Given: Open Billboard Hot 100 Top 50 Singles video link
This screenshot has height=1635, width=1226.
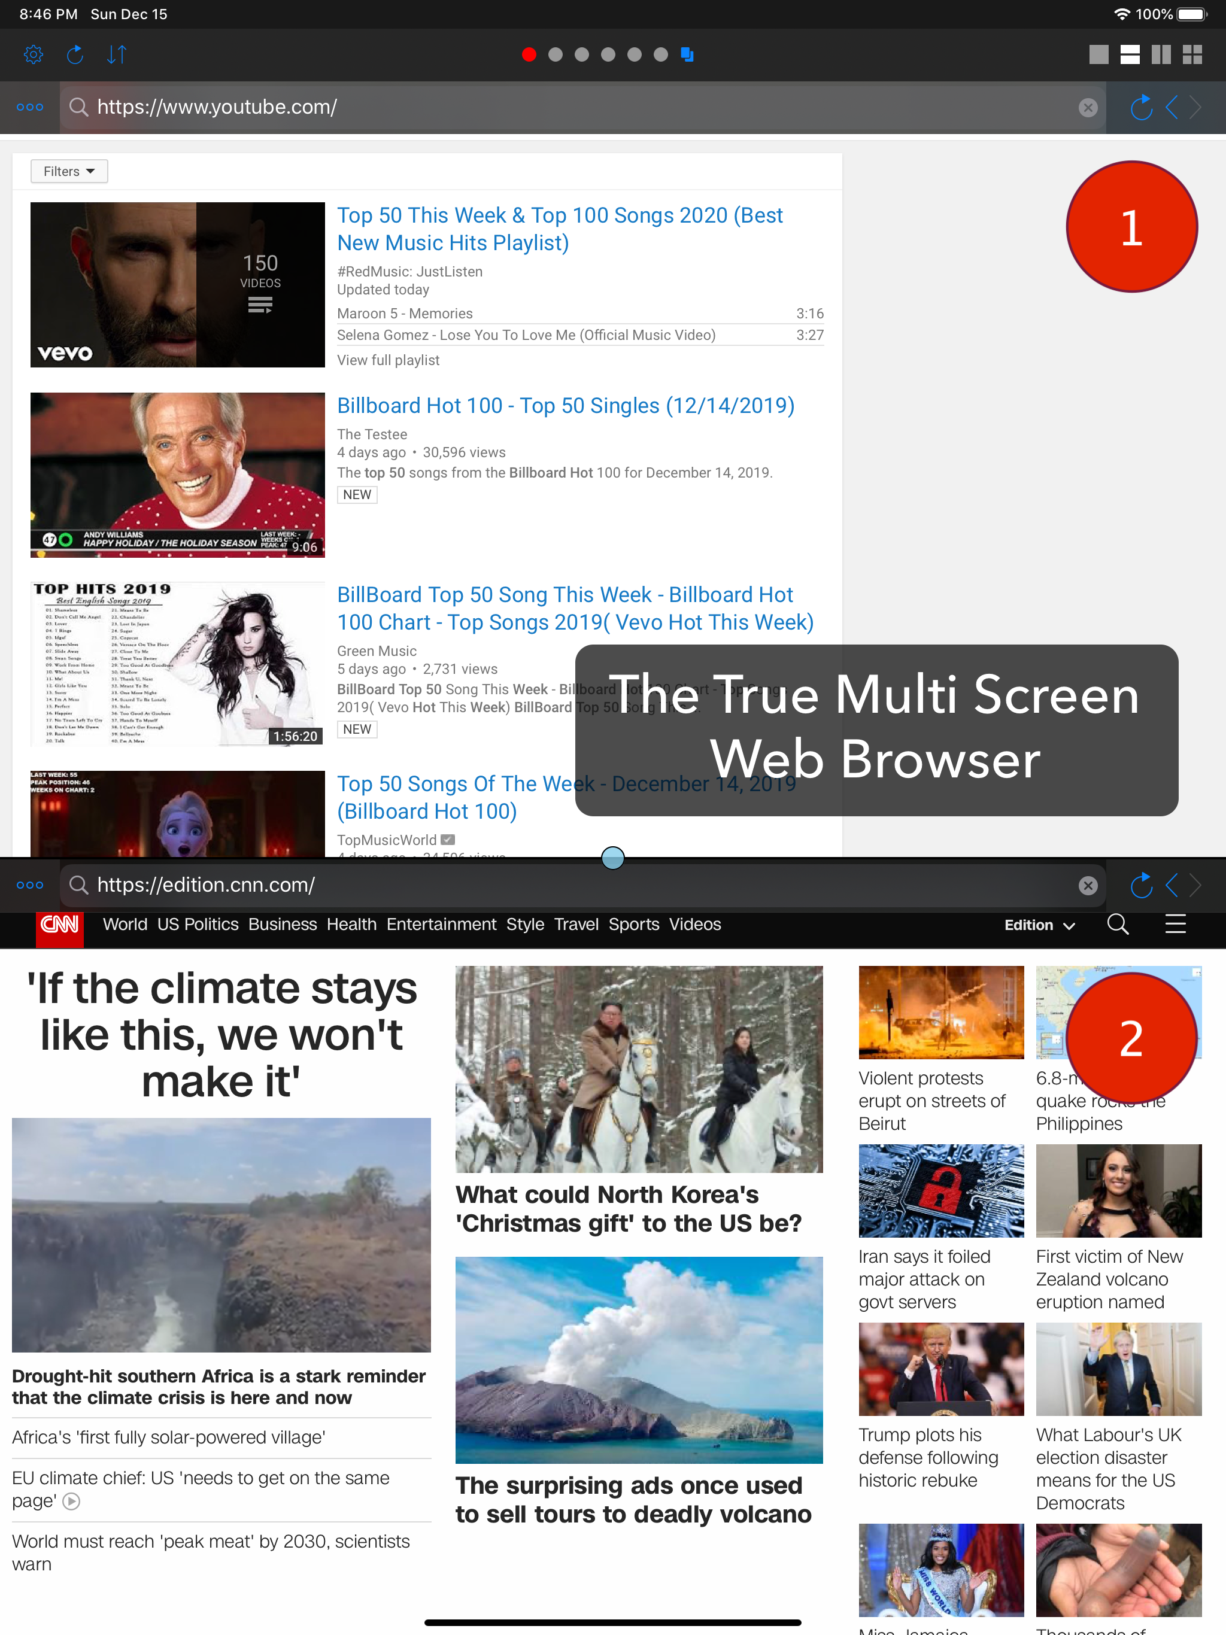Looking at the screenshot, I should (x=566, y=406).
